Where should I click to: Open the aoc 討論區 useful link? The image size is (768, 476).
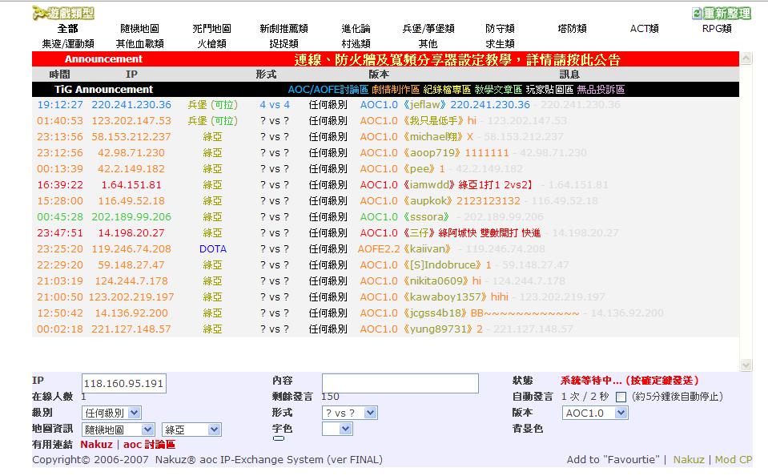(149, 445)
